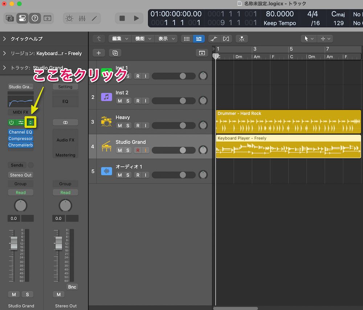Record-enable the Studio Grand track
Image resolution: width=363 pixels, height=310 pixels.
pos(138,150)
